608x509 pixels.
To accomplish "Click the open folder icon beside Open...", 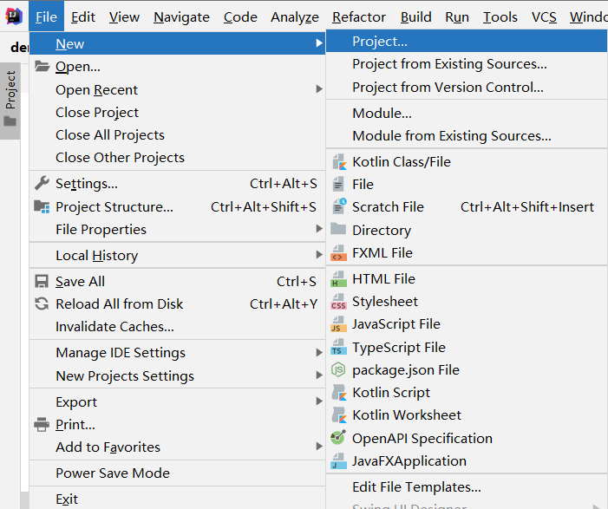I will point(42,66).
